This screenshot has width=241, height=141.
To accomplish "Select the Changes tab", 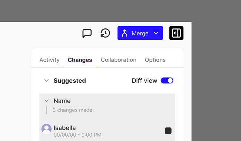I will pyautogui.click(x=80, y=60).
